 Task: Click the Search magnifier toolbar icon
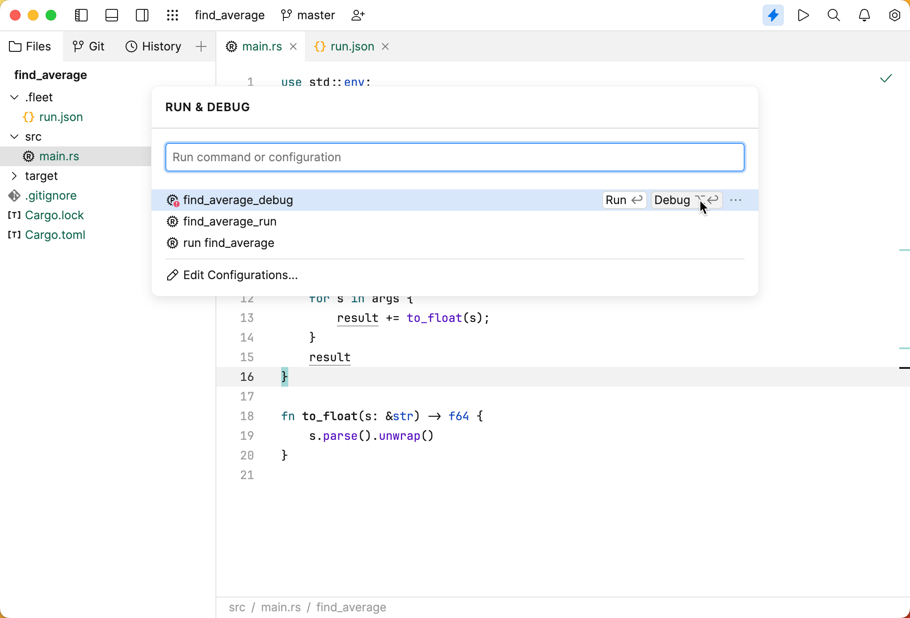(834, 15)
